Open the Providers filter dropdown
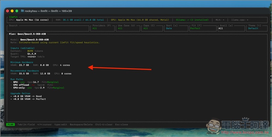 click(x=102, y=28)
